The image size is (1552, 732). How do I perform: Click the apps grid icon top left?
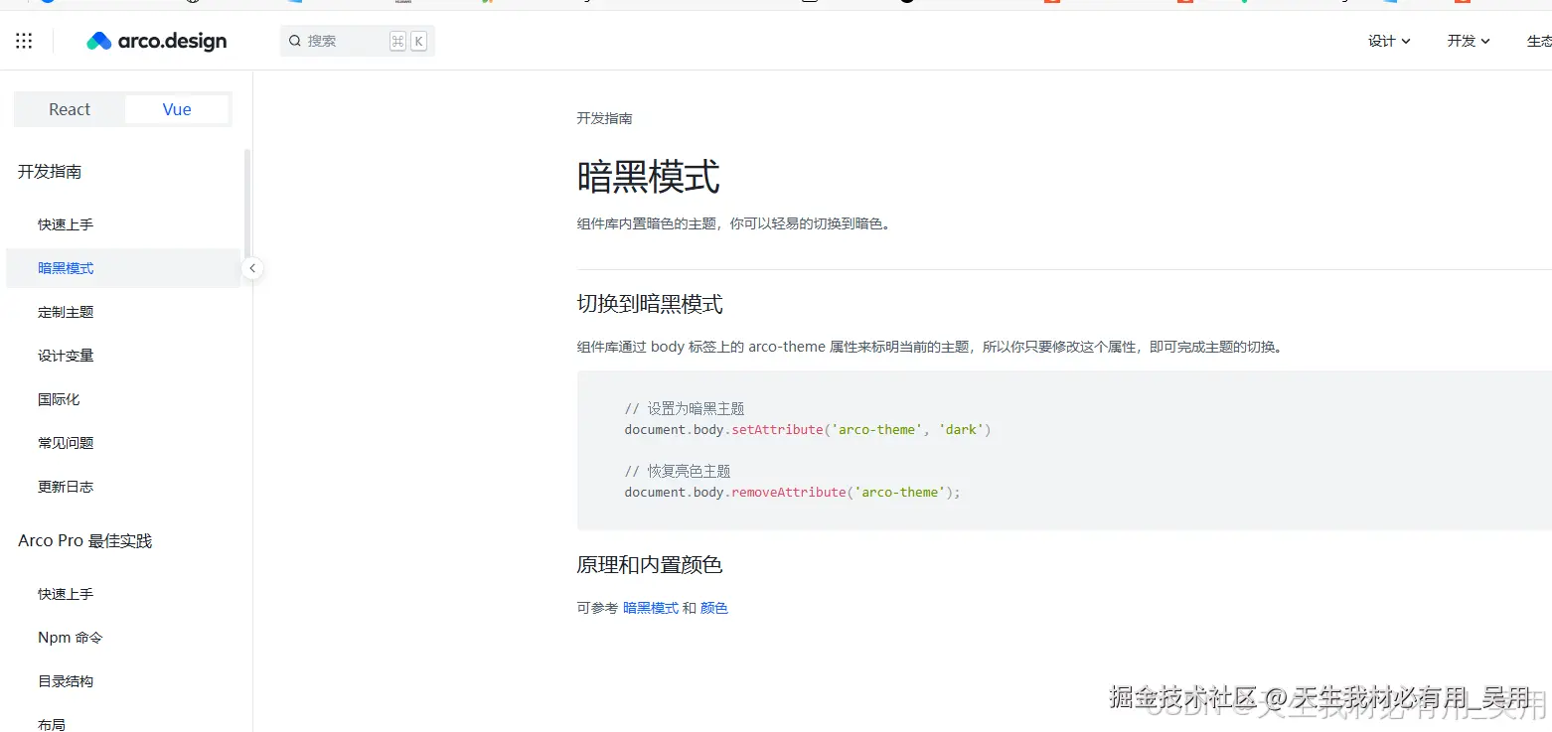click(x=23, y=41)
